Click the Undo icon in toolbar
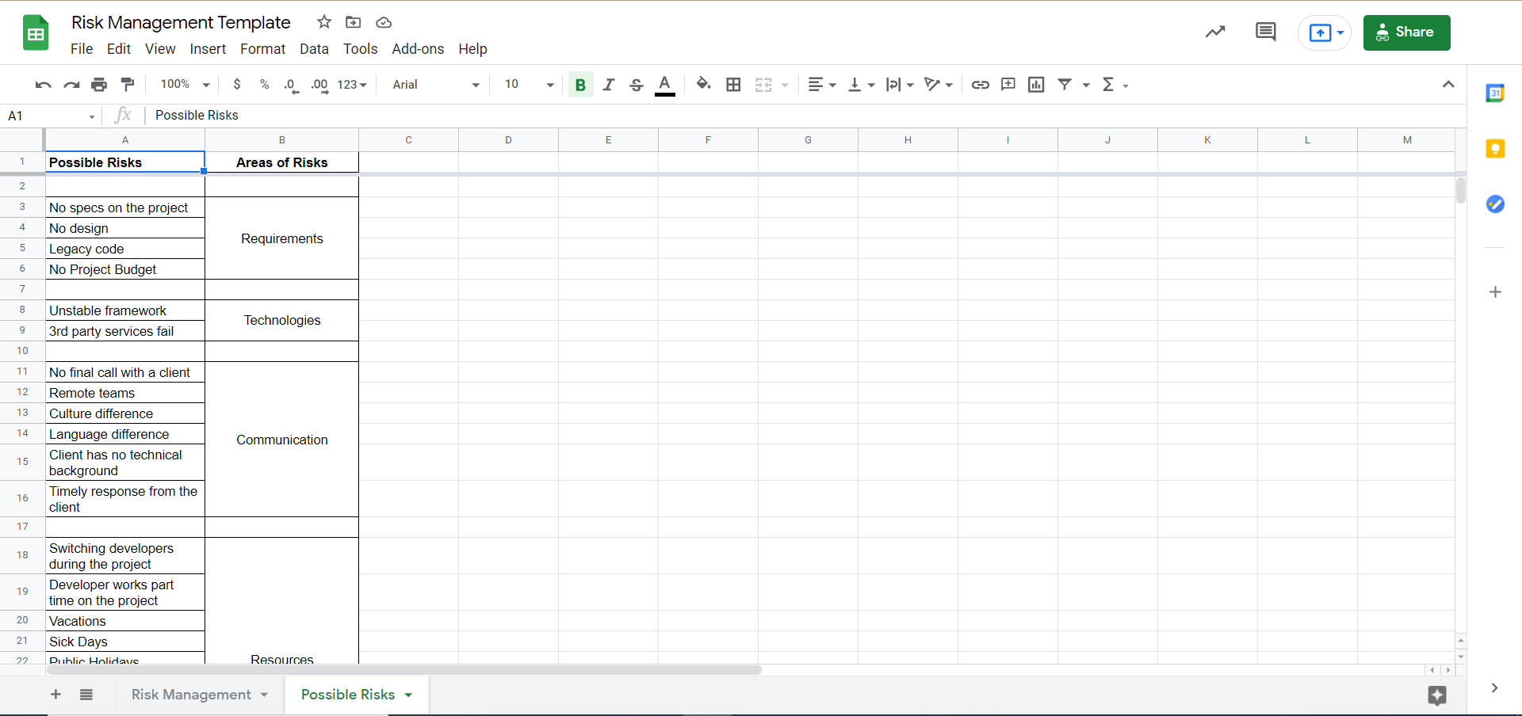The width and height of the screenshot is (1522, 716). point(43,85)
